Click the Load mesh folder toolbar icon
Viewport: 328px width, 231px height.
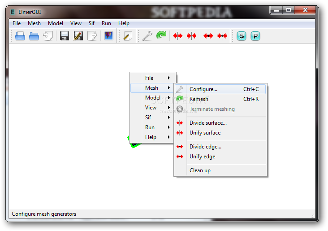click(x=34, y=36)
